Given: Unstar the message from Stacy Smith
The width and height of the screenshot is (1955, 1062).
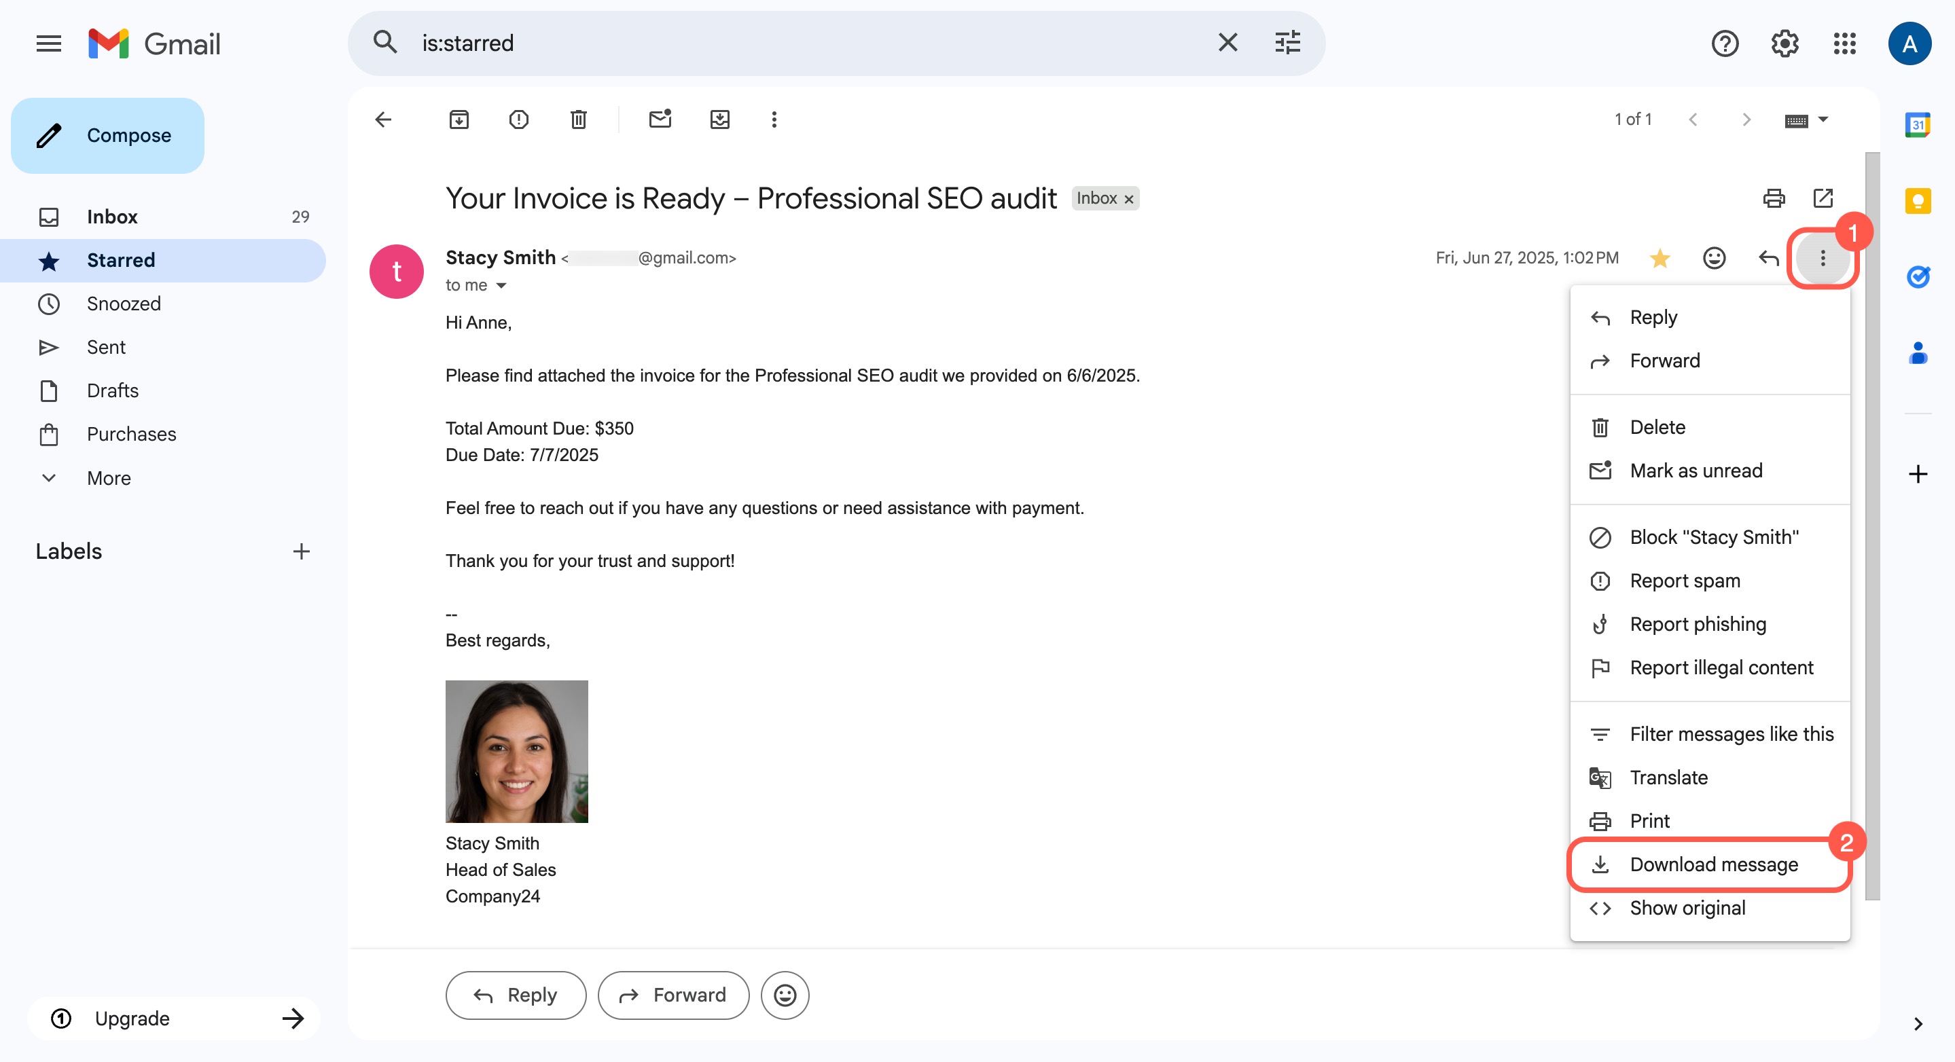Looking at the screenshot, I should point(1660,258).
